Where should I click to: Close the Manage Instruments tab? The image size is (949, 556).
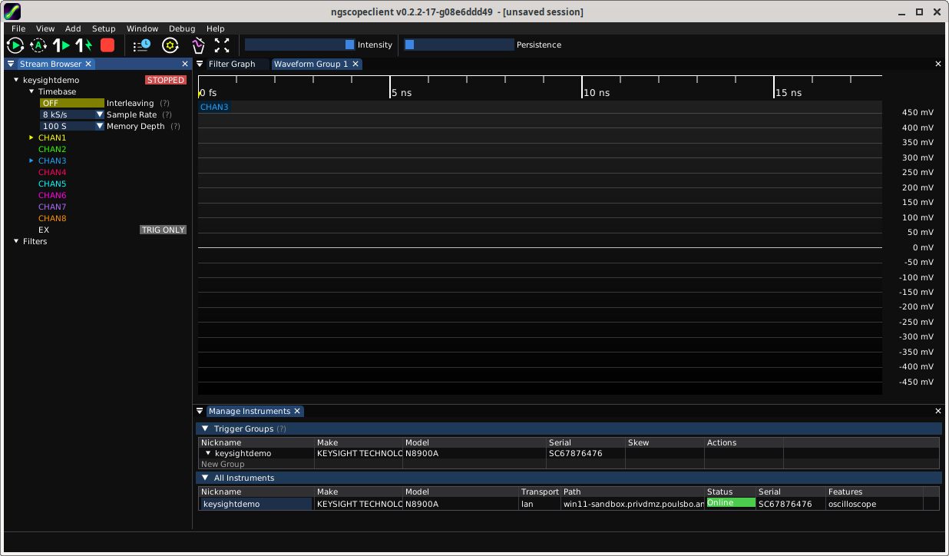point(297,411)
